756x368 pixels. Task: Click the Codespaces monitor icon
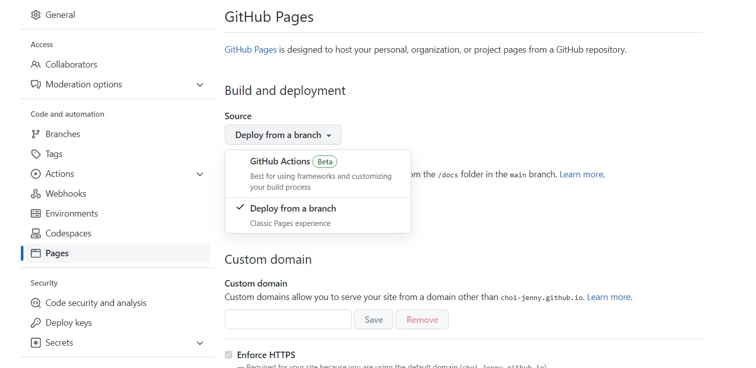(35, 233)
